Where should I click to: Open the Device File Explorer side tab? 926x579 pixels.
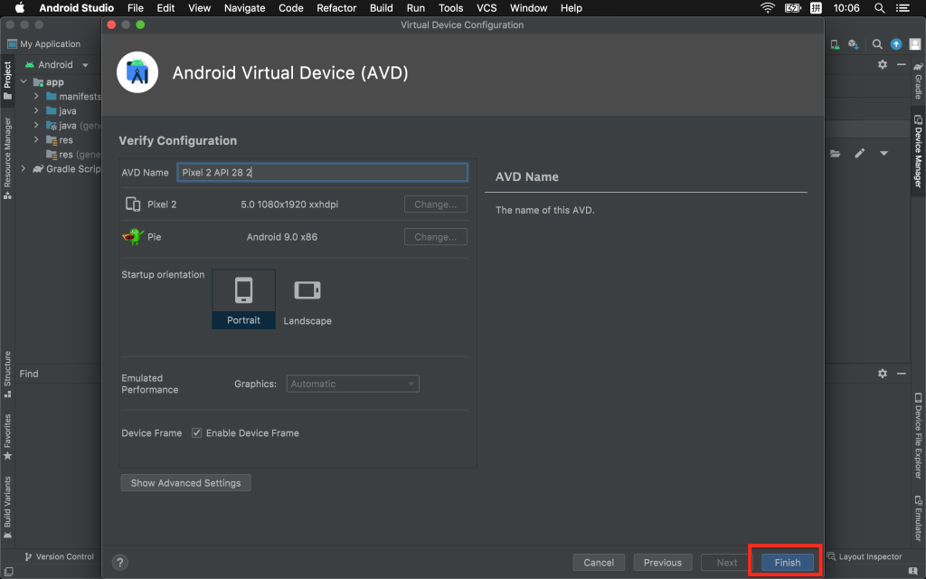tap(919, 436)
